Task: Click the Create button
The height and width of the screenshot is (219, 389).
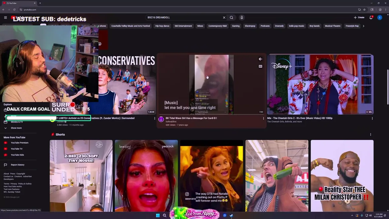Action: 359,18
